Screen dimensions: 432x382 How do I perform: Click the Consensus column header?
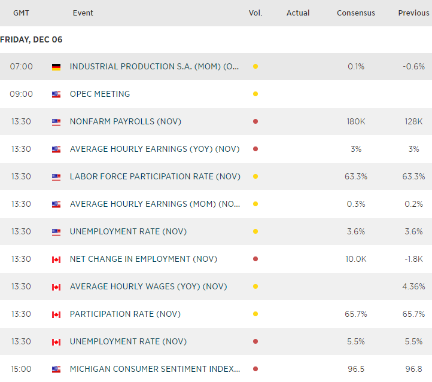pyautogui.click(x=356, y=13)
